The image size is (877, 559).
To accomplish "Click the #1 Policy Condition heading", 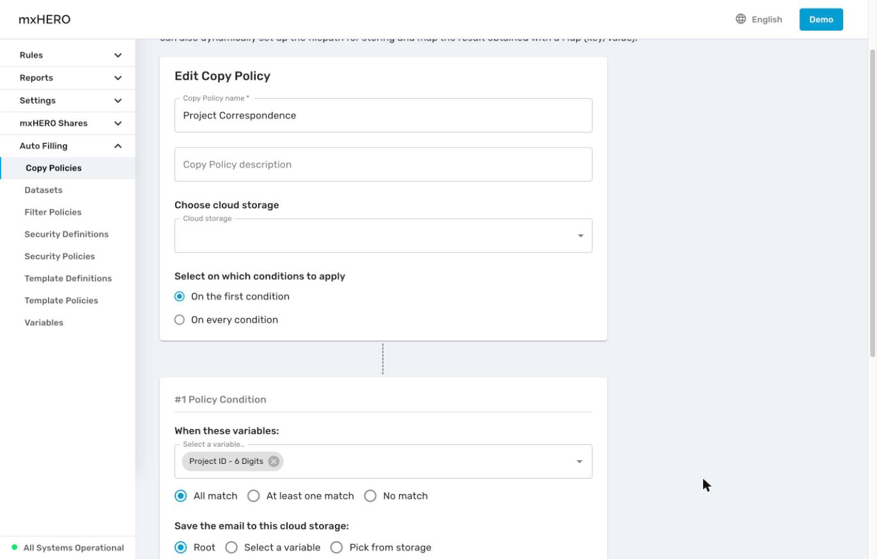I will [221, 399].
